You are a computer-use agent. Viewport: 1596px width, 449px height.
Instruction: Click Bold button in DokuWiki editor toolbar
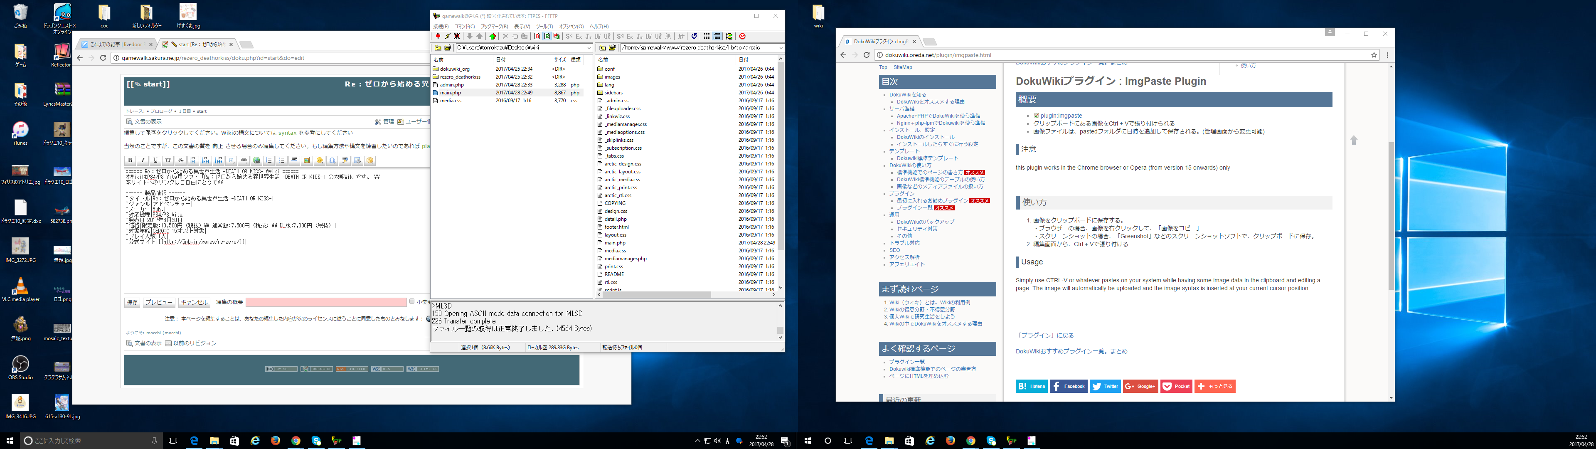click(130, 160)
